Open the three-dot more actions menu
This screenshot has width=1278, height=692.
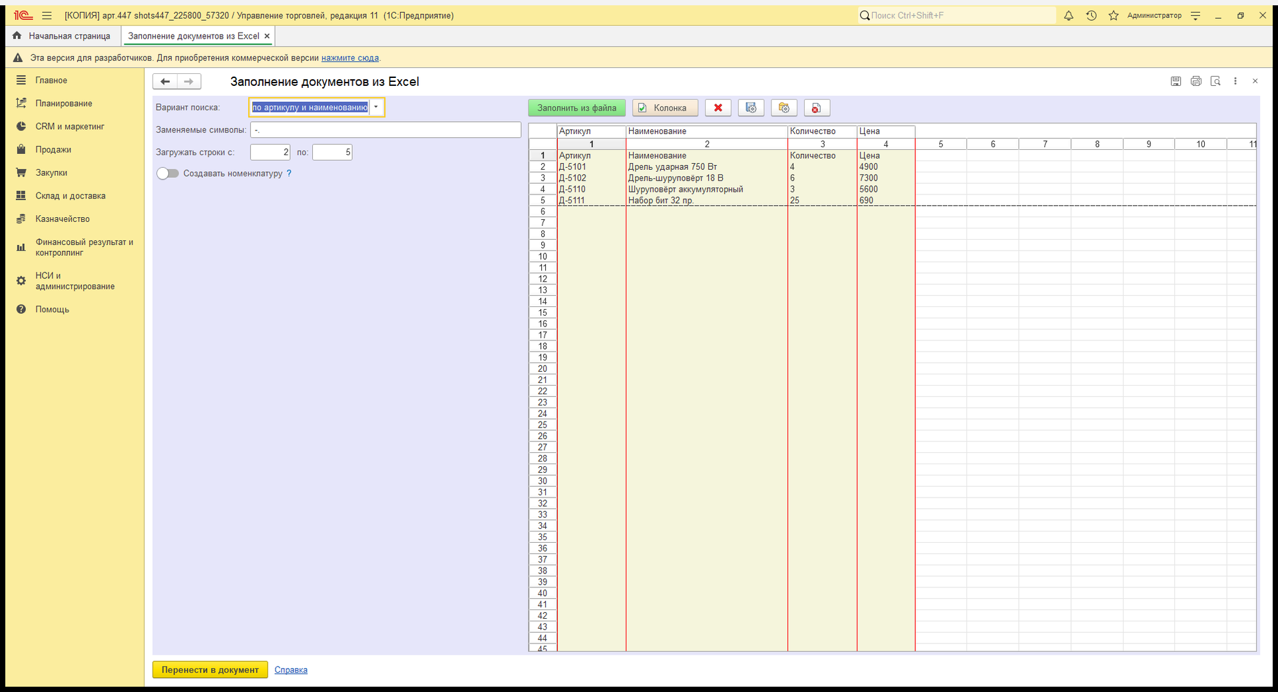pyautogui.click(x=1235, y=81)
